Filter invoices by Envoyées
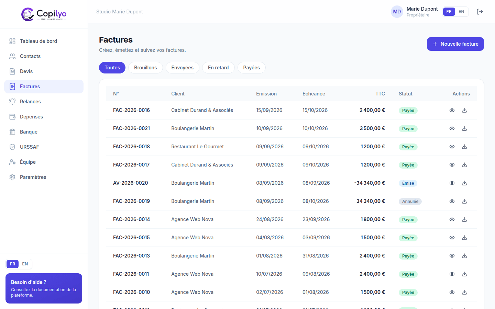This screenshot has height=309, width=495. pyautogui.click(x=183, y=68)
